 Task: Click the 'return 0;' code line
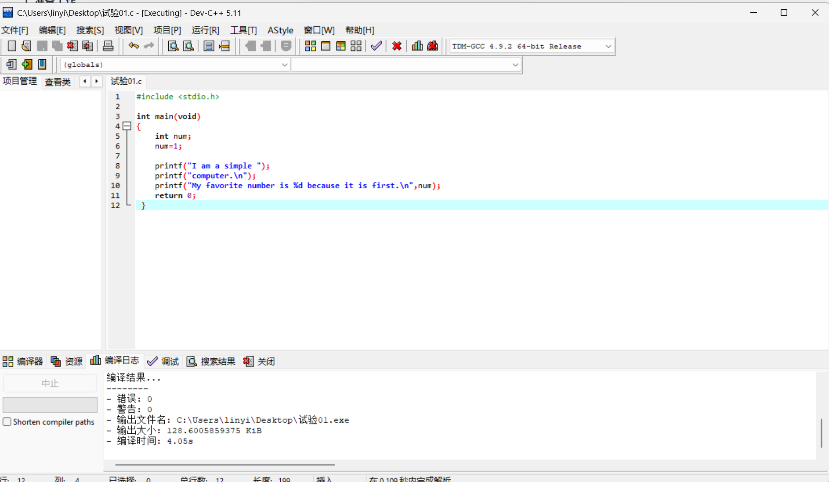175,196
